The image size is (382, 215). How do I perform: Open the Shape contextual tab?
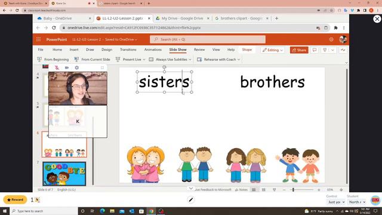point(247,50)
